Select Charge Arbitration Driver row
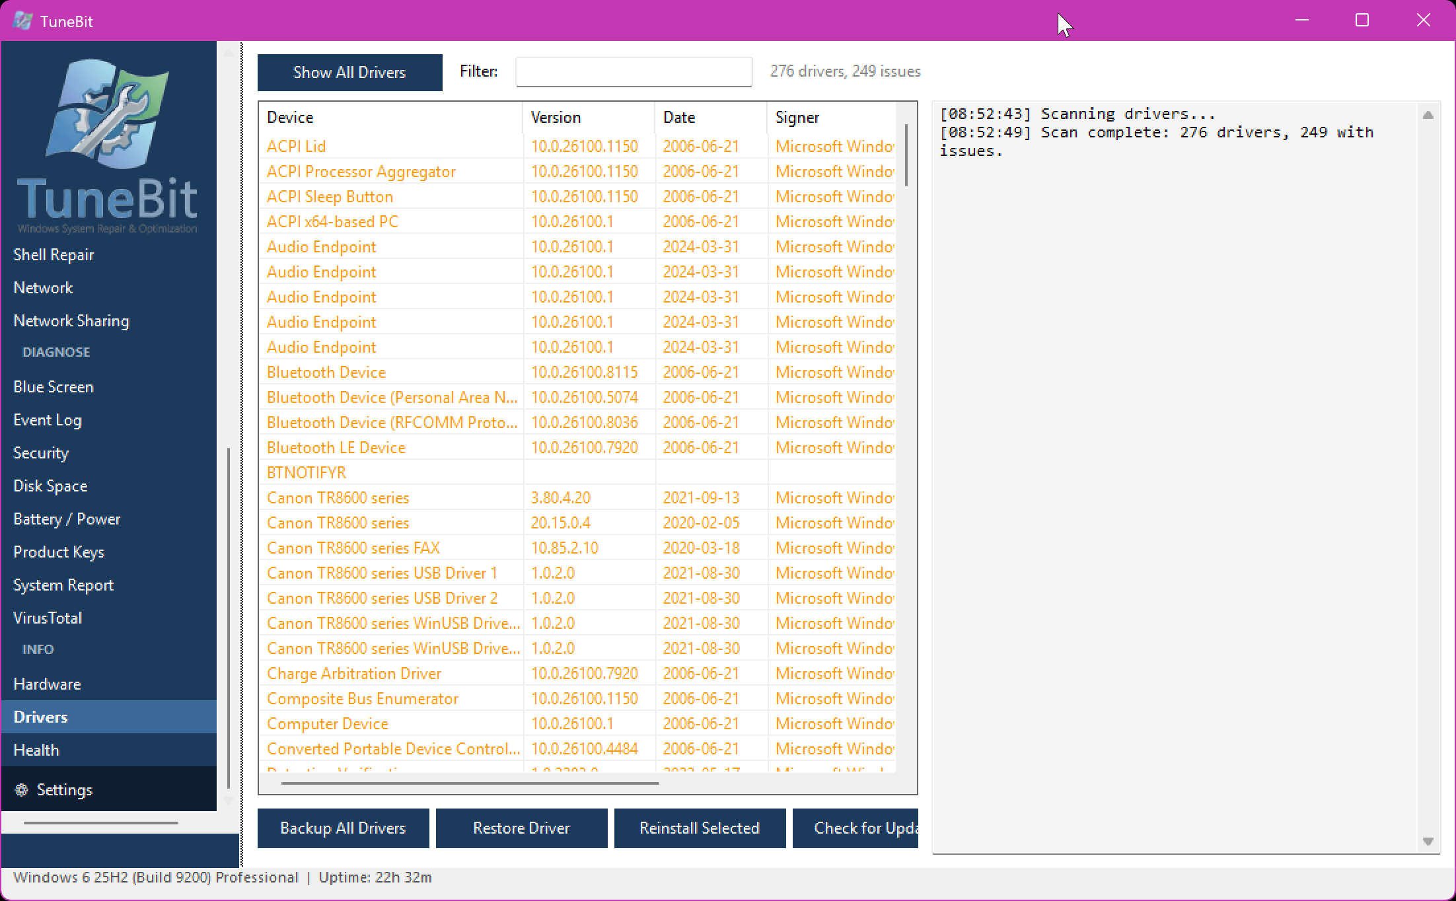 coord(577,673)
